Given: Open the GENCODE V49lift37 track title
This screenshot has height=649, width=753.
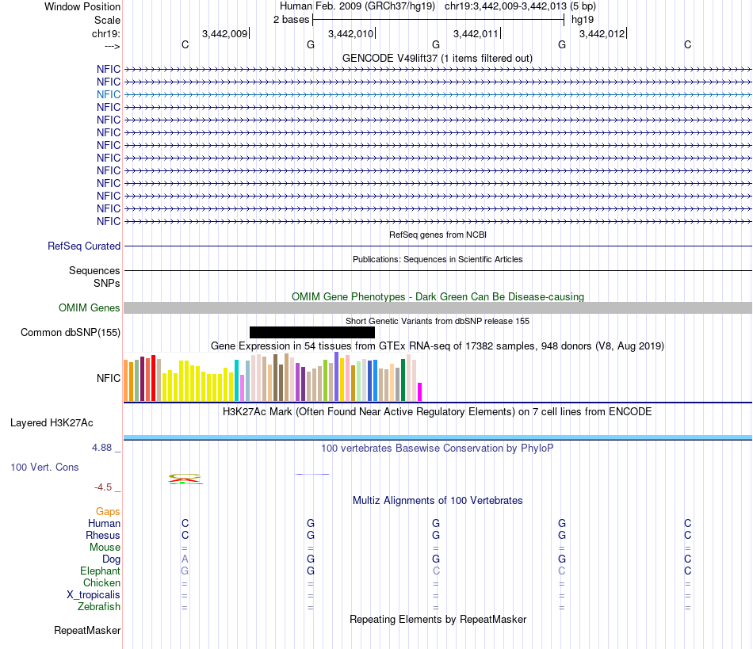Looking at the screenshot, I should (438, 58).
